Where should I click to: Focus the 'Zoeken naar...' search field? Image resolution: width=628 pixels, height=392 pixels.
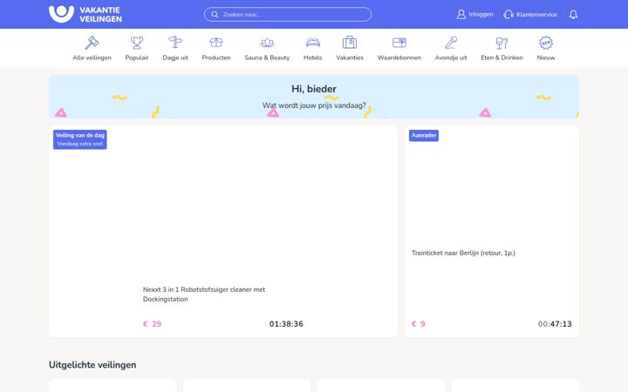(x=288, y=15)
